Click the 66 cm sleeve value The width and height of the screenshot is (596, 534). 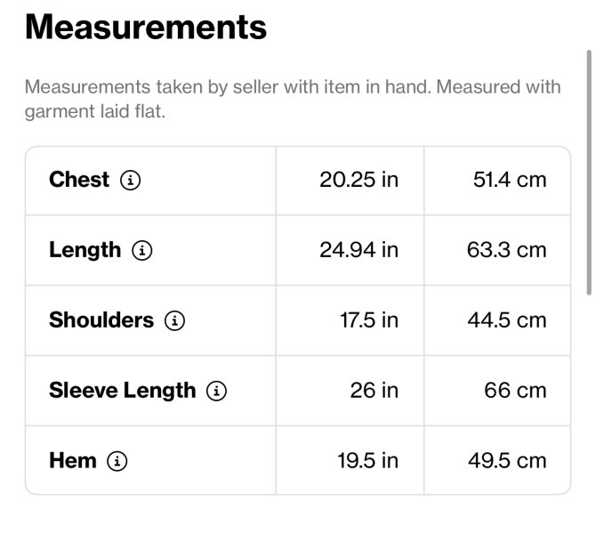tap(515, 391)
